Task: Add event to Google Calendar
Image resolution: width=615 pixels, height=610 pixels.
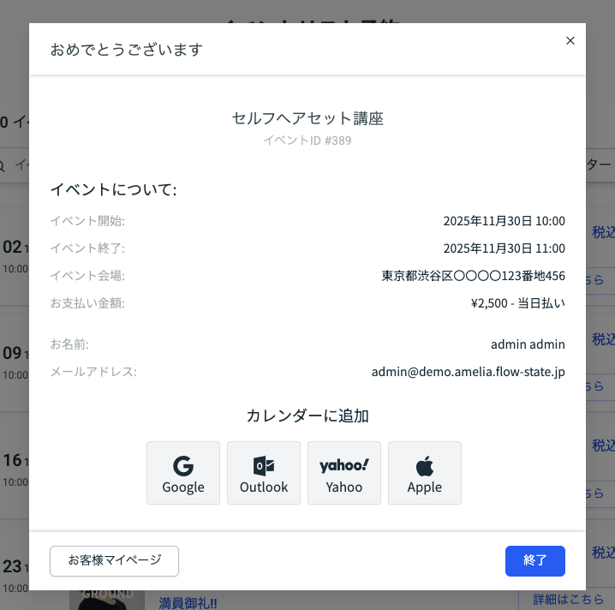Action: point(183,473)
